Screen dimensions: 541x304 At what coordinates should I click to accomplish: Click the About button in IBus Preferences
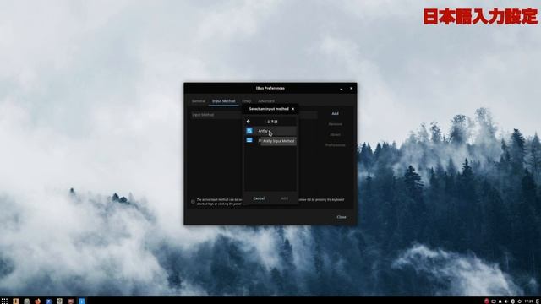pyautogui.click(x=335, y=135)
